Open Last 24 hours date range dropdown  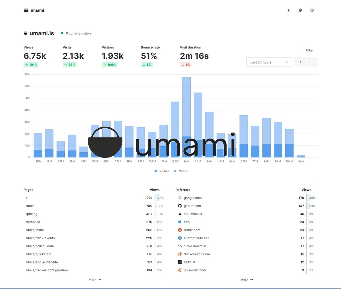269,62
